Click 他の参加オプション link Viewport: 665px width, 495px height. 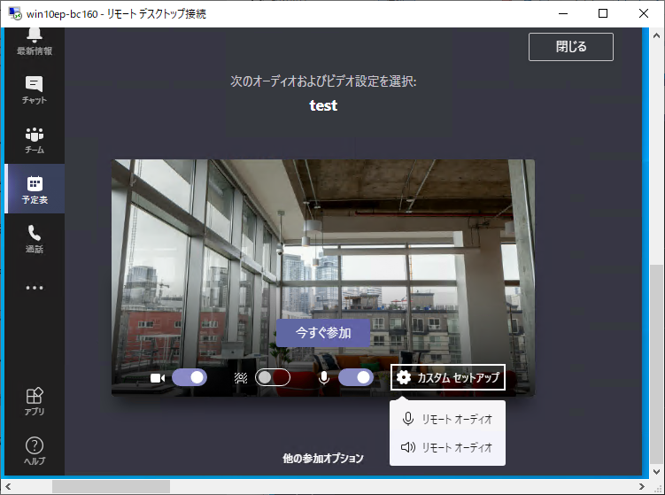323,458
